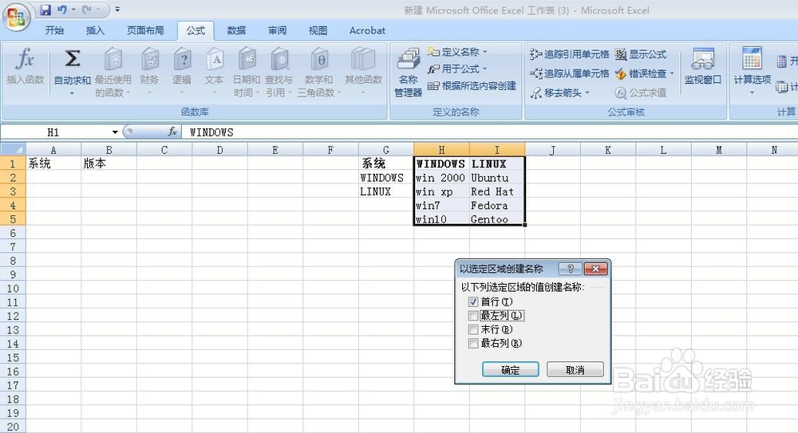
Task: Open Lookup & Reference (查找与引用) functions
Action: pyautogui.click(x=279, y=71)
